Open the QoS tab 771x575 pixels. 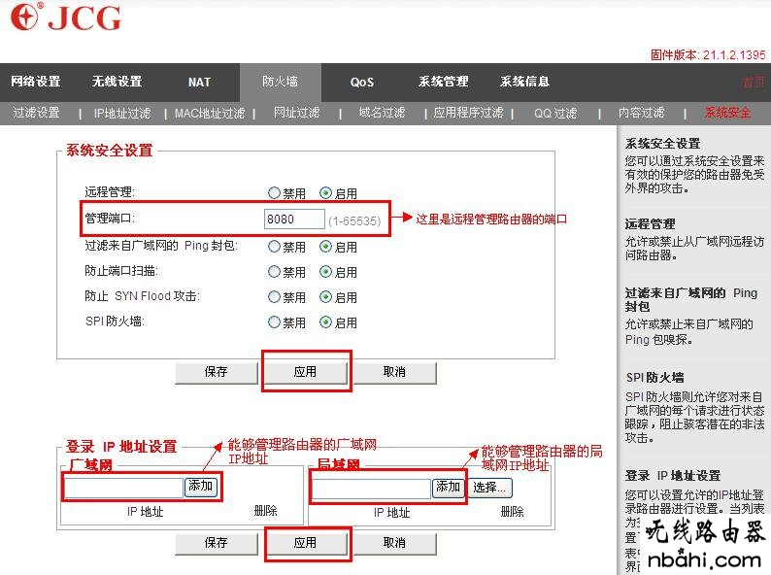(x=362, y=83)
